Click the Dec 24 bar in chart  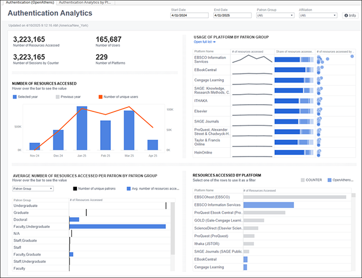click(x=58, y=140)
